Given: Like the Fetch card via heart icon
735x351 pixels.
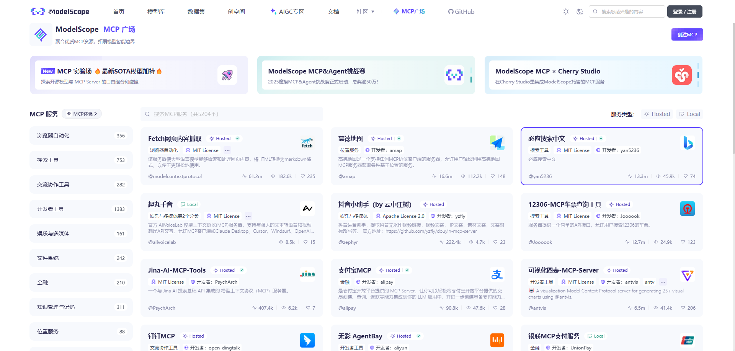Looking at the screenshot, I should pos(303,176).
